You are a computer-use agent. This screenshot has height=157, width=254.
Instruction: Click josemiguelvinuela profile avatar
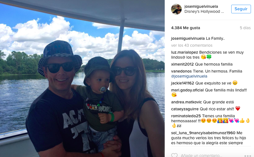tap(176, 9)
